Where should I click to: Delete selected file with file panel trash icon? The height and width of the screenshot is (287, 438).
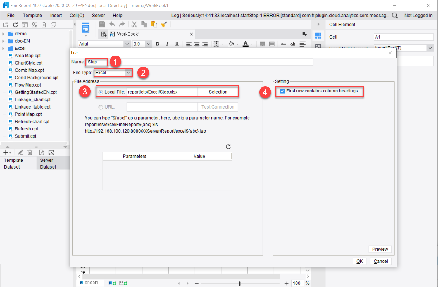click(x=44, y=25)
